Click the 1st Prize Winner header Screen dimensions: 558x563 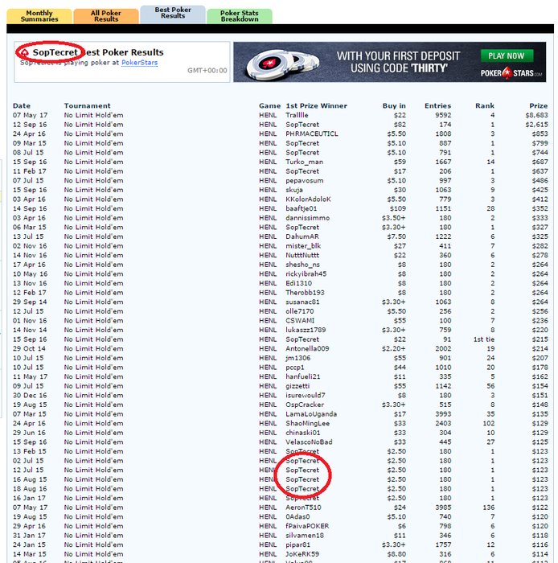click(x=316, y=105)
